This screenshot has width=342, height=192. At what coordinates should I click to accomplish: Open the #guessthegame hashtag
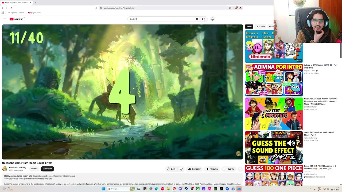[x=54, y=176]
